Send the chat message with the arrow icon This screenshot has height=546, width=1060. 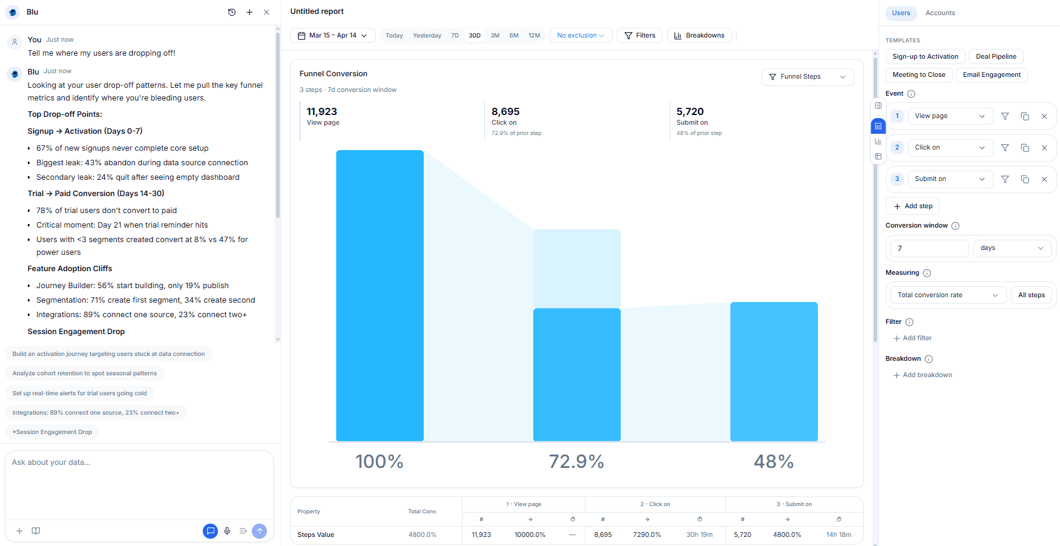click(x=260, y=531)
